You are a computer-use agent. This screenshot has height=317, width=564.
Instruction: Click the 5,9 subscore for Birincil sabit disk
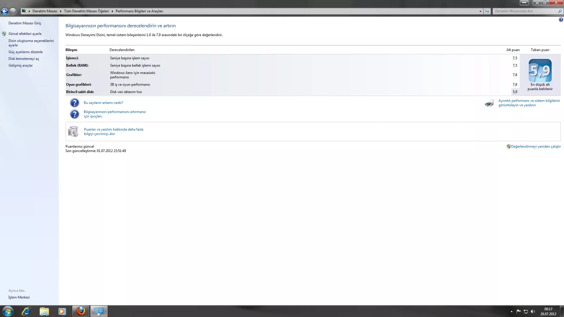515,92
